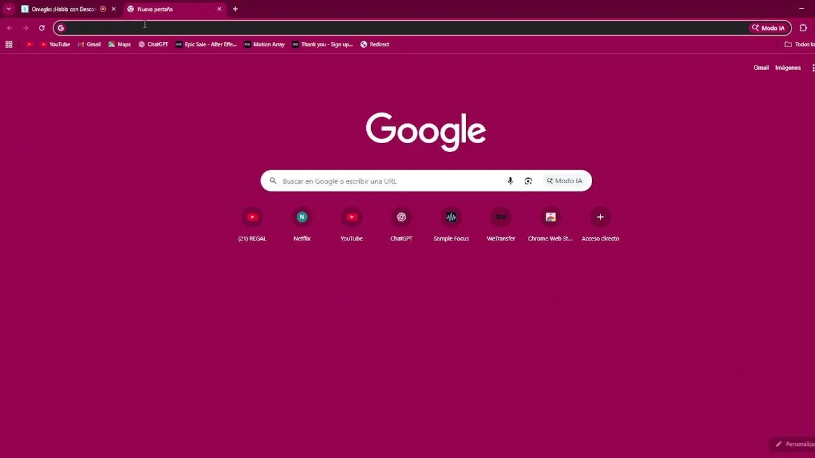
Task: Click the Personalizar Chrome pencil button
Action: 793,444
